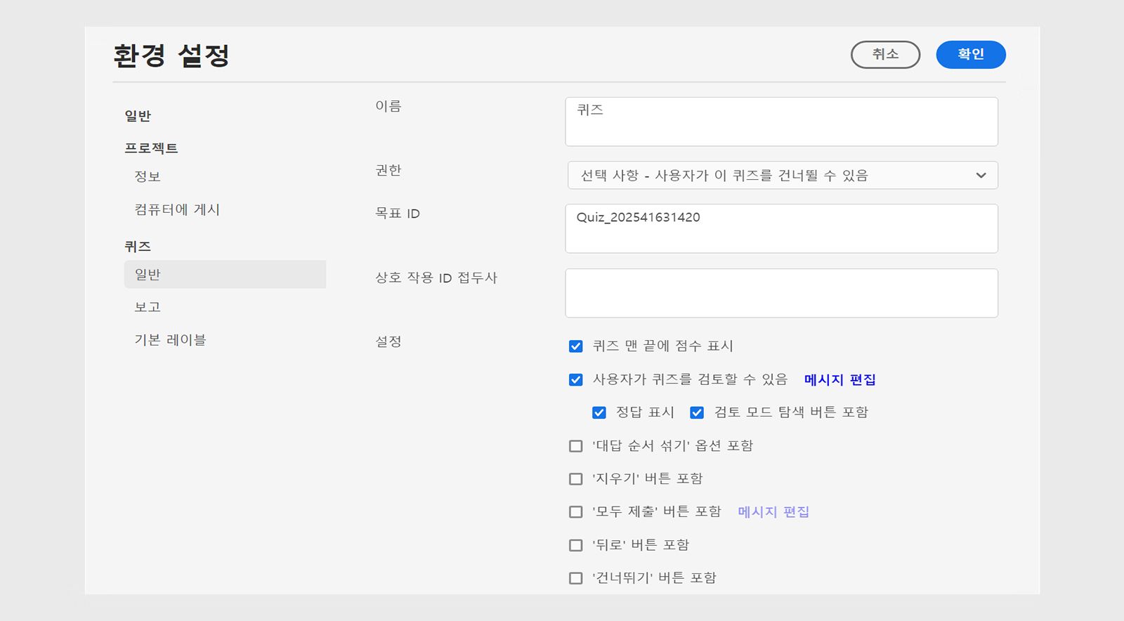Click the 이름 name input field
The width and height of the screenshot is (1124, 621).
[x=781, y=122]
